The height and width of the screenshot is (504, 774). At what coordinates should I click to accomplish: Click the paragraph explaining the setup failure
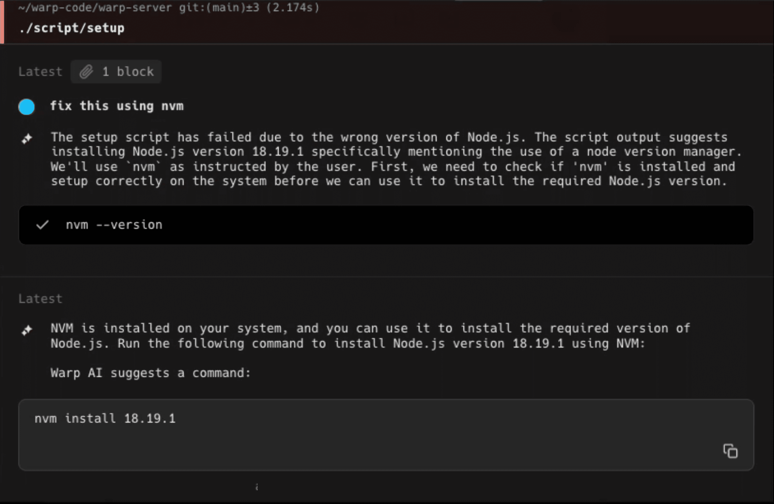click(390, 159)
